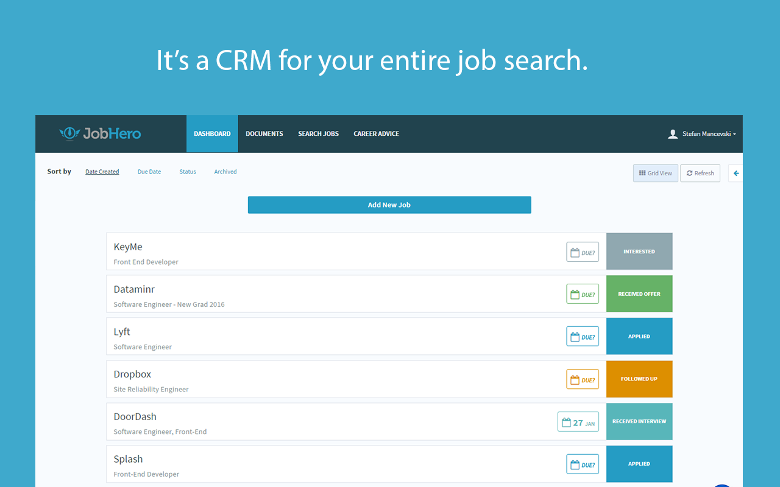This screenshot has height=487, width=780.
Task: Change Dataminr's Received Offer status
Action: click(x=639, y=294)
